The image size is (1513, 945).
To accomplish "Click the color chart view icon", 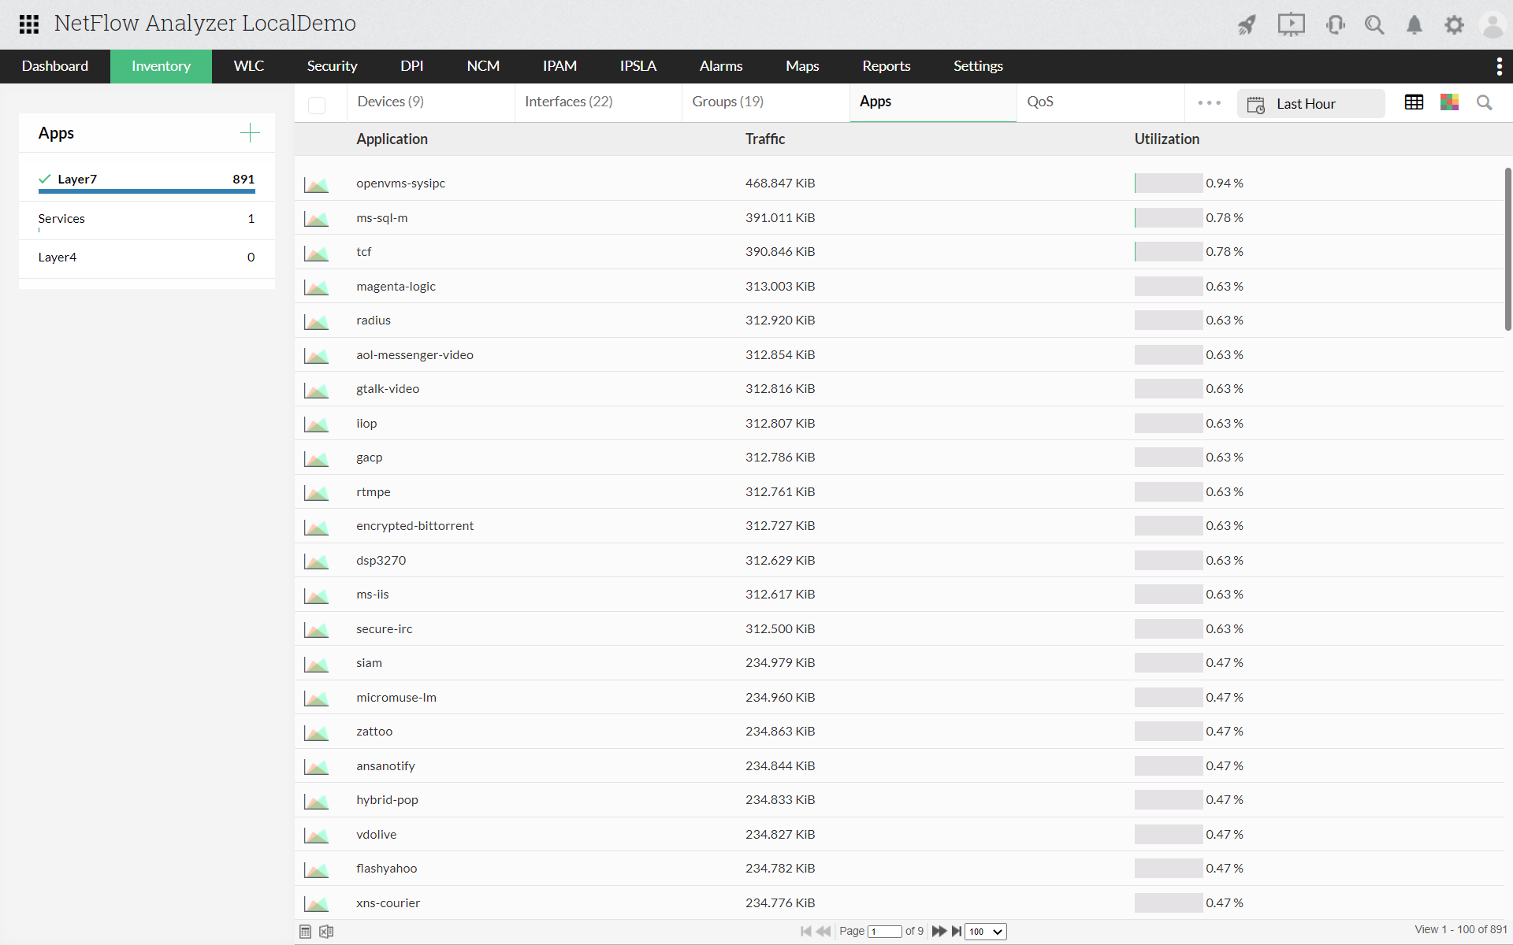I will [x=1450, y=102].
